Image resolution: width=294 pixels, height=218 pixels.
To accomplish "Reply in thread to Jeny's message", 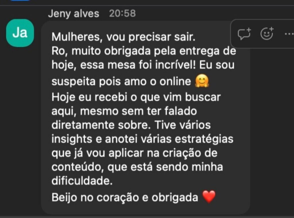I will 244,34.
